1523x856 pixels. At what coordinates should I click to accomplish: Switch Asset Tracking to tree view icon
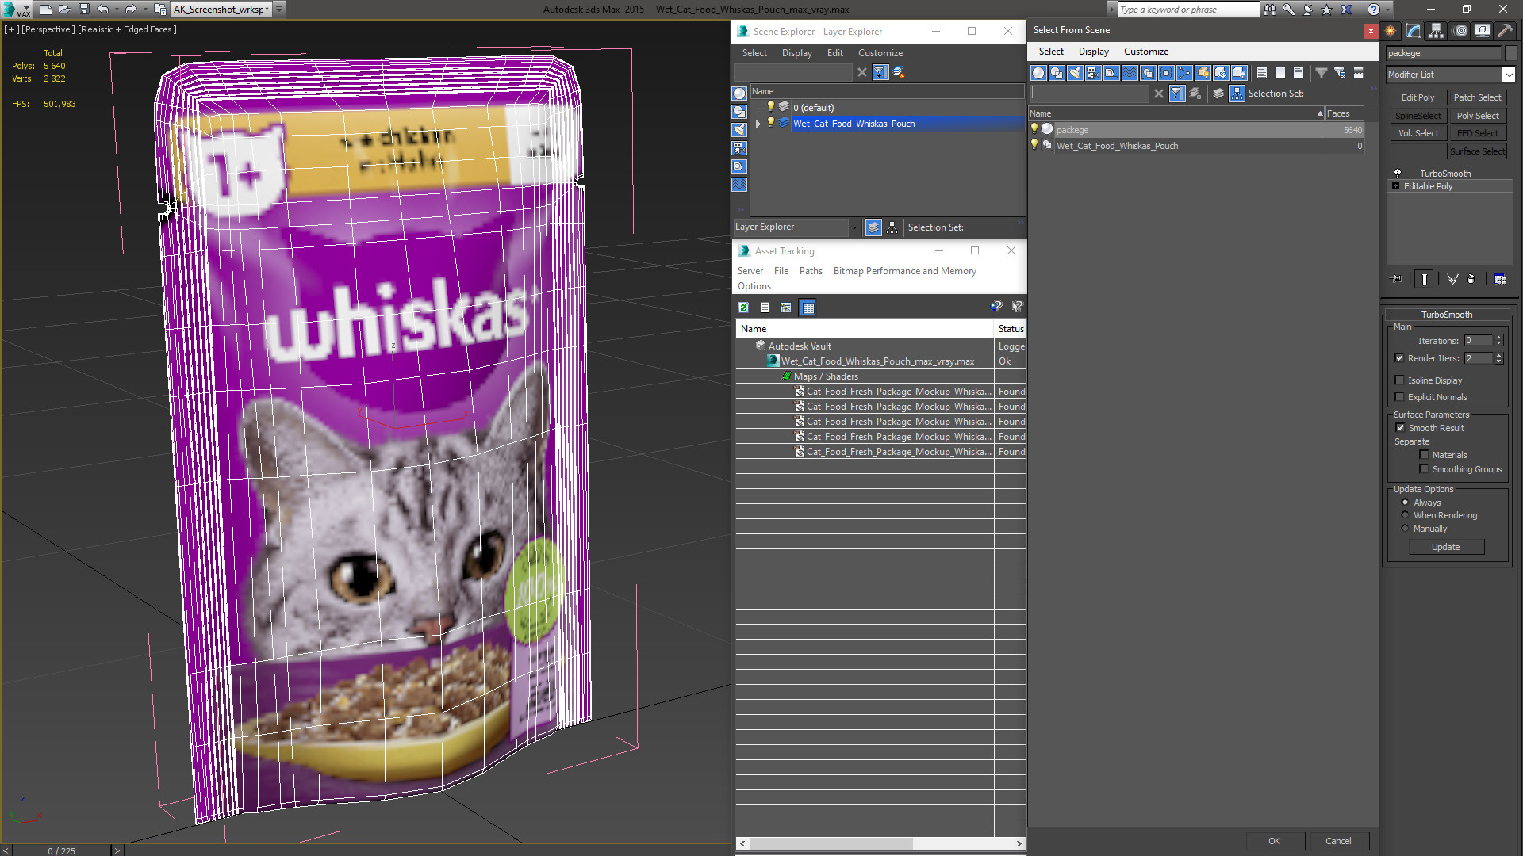[x=785, y=308]
